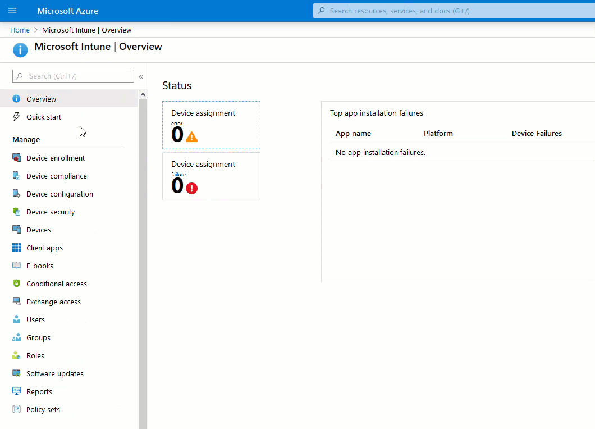Click the sidebar scrollbar up arrow
This screenshot has width=595, height=429.
143,94
